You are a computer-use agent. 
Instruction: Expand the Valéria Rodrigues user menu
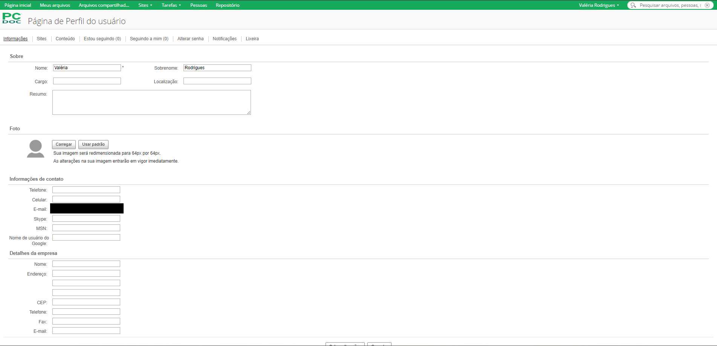[599, 5]
